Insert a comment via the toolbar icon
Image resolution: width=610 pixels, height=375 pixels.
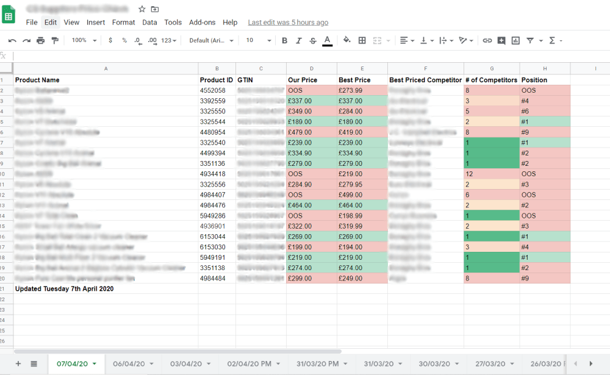click(501, 40)
